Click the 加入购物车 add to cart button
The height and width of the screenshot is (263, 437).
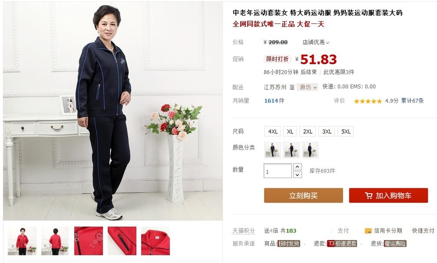coord(389,195)
